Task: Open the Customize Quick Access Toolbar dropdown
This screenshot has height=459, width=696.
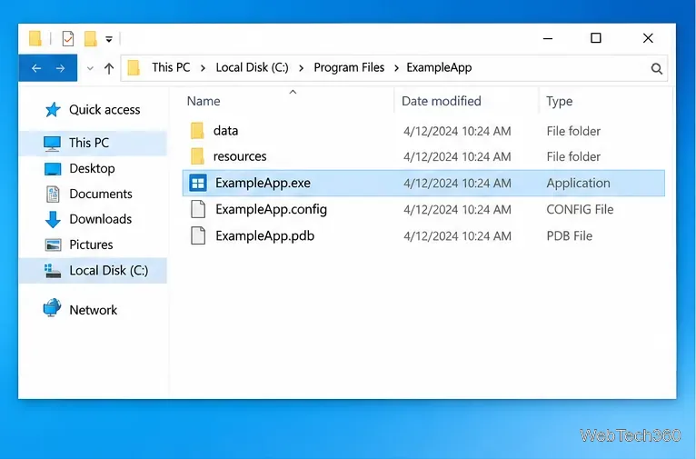Action: pos(109,39)
